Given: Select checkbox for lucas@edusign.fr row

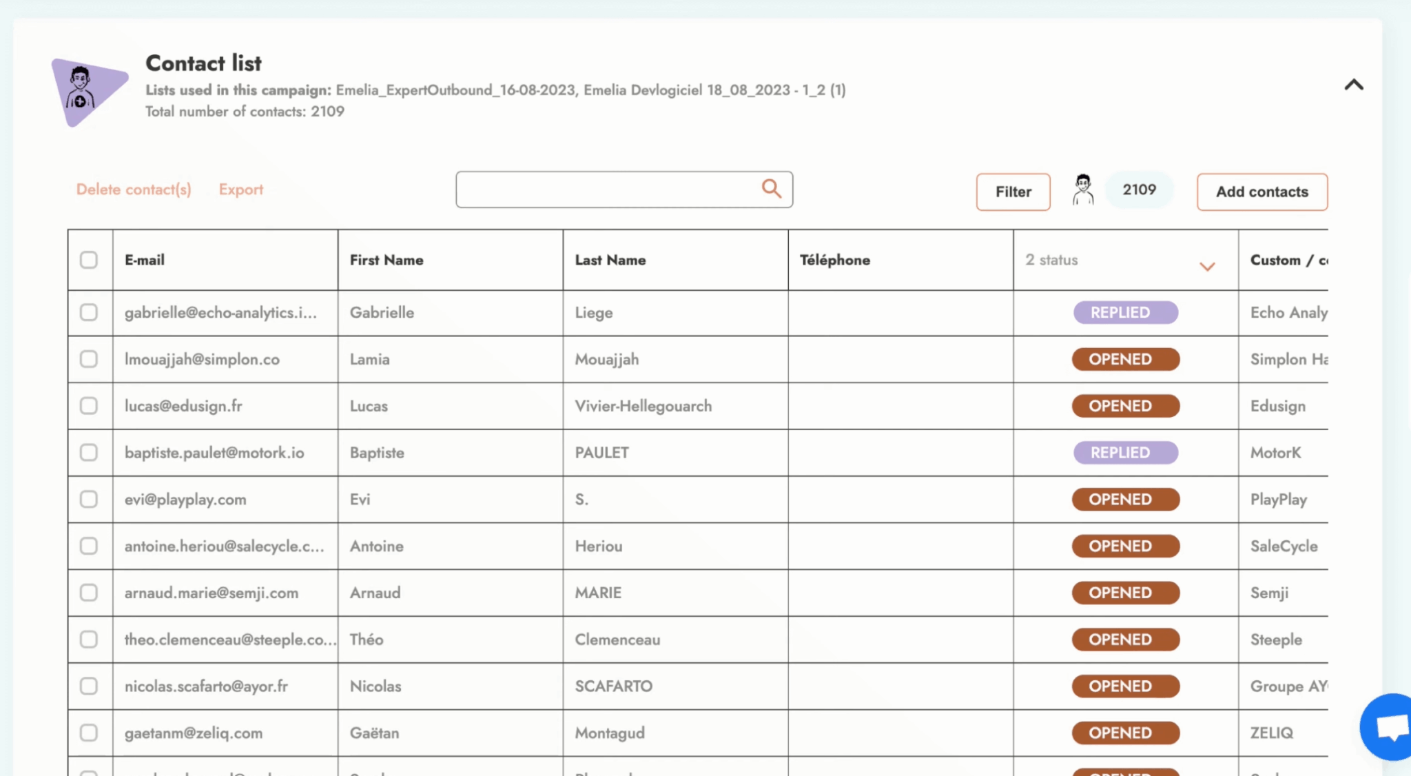Looking at the screenshot, I should (x=89, y=406).
